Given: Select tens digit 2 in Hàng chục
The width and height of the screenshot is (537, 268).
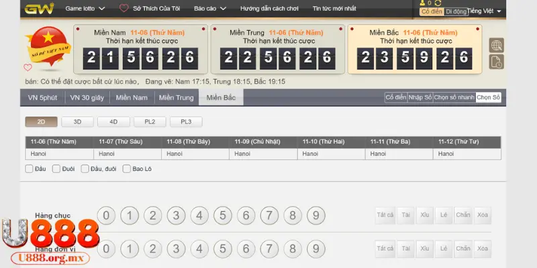Looking at the screenshot, I should pyautogui.click(x=153, y=216).
